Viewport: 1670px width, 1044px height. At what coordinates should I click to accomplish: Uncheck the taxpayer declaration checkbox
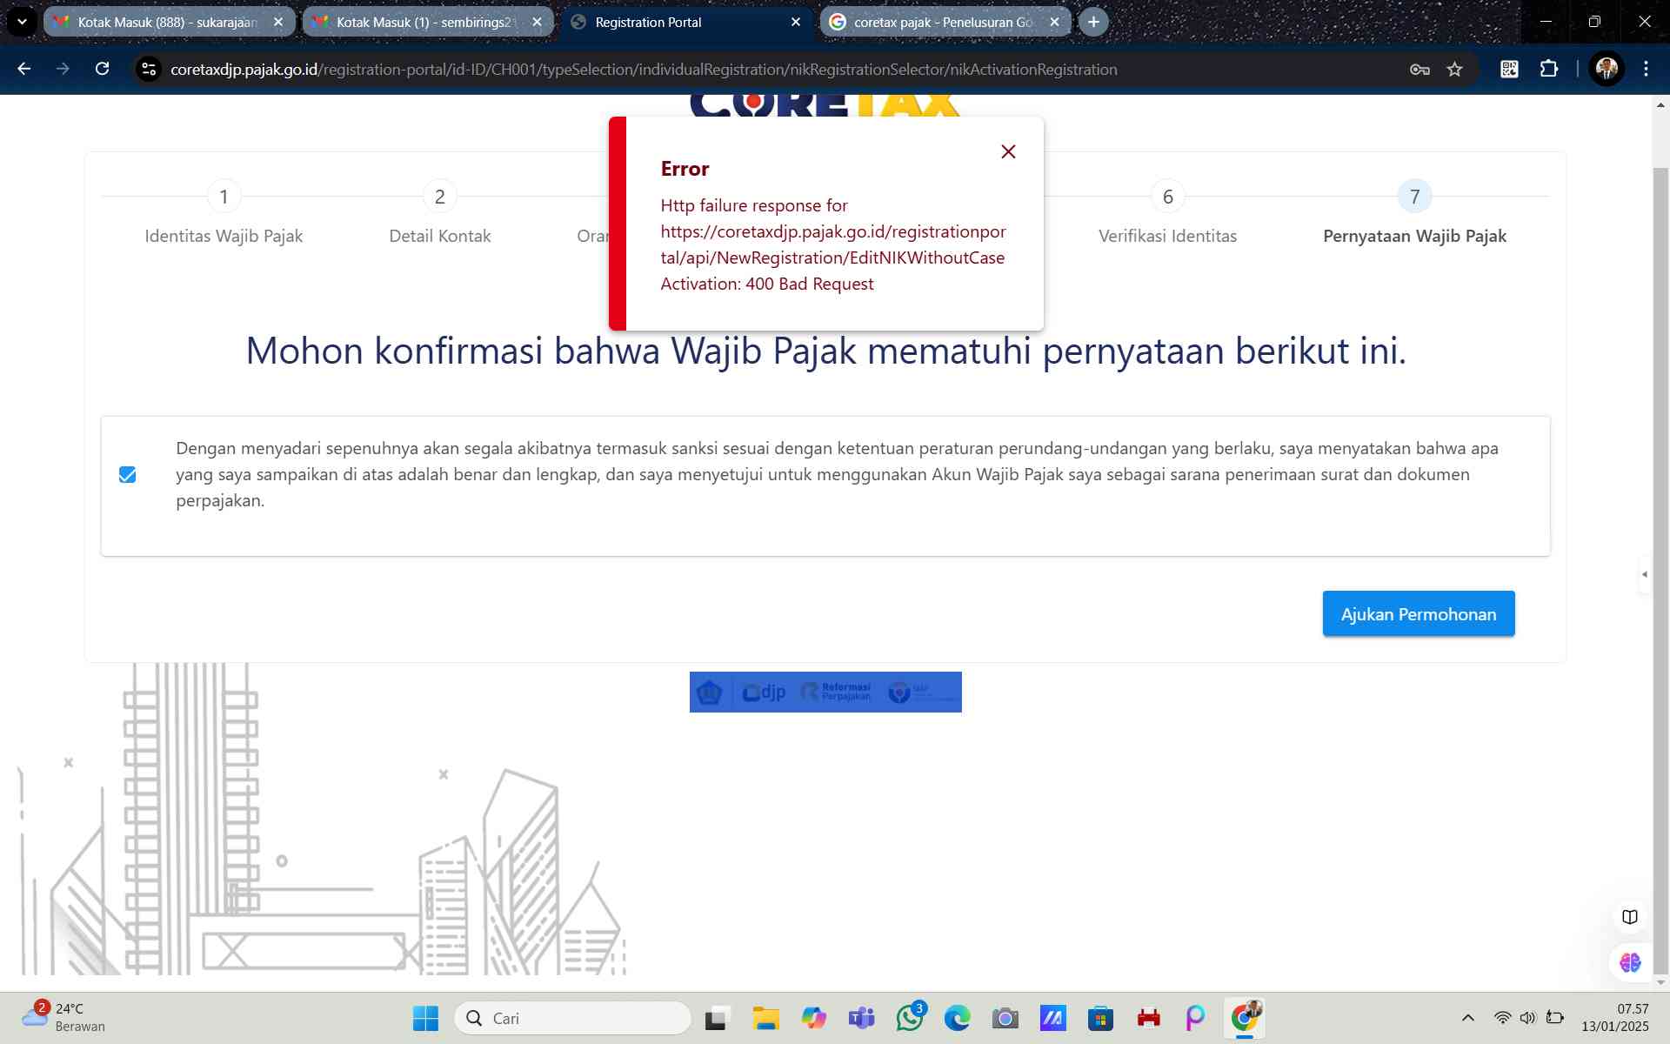128,474
